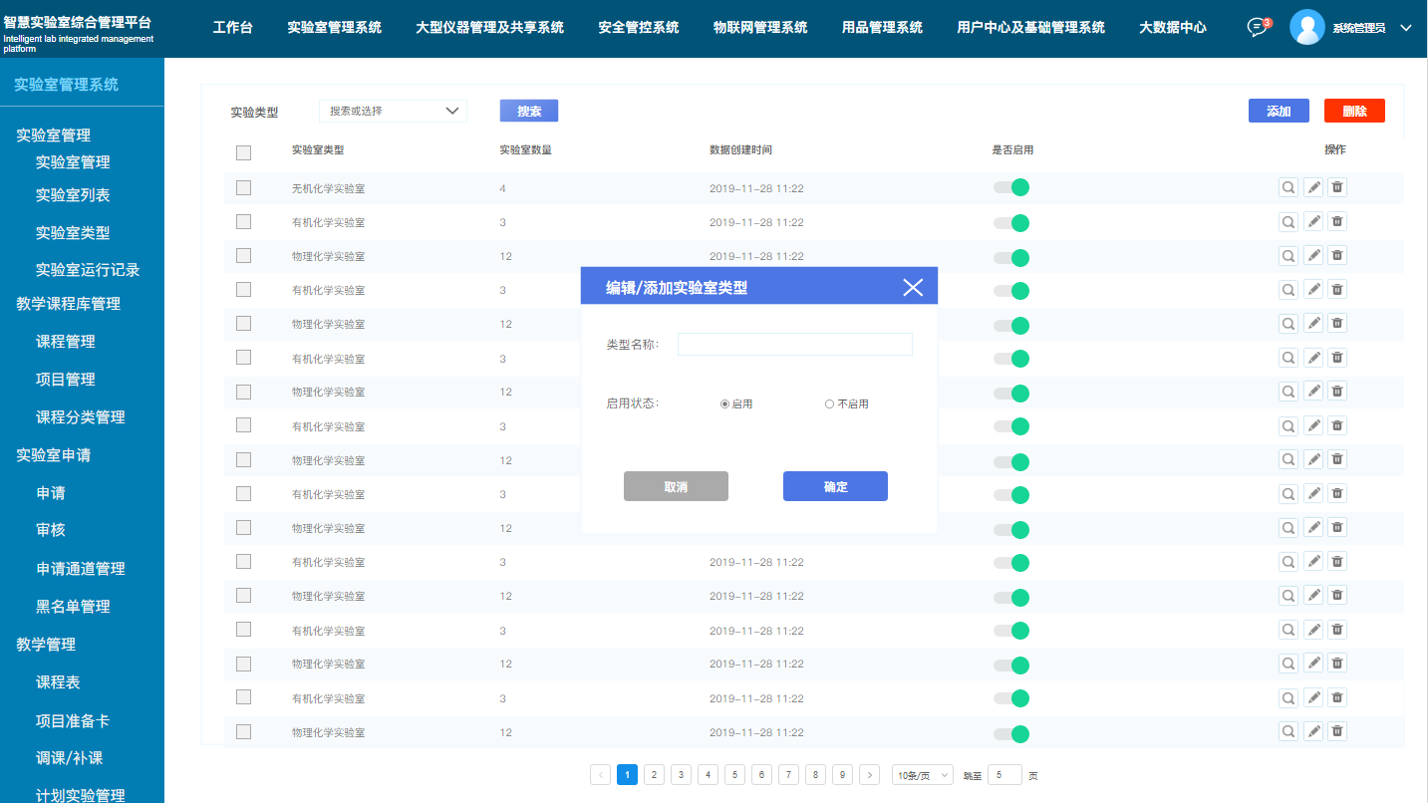Open the 工作台 top menu
1428x803 pixels.
click(233, 28)
